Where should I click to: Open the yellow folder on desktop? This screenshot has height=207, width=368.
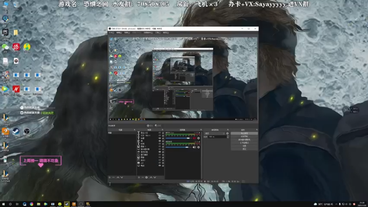(16, 32)
